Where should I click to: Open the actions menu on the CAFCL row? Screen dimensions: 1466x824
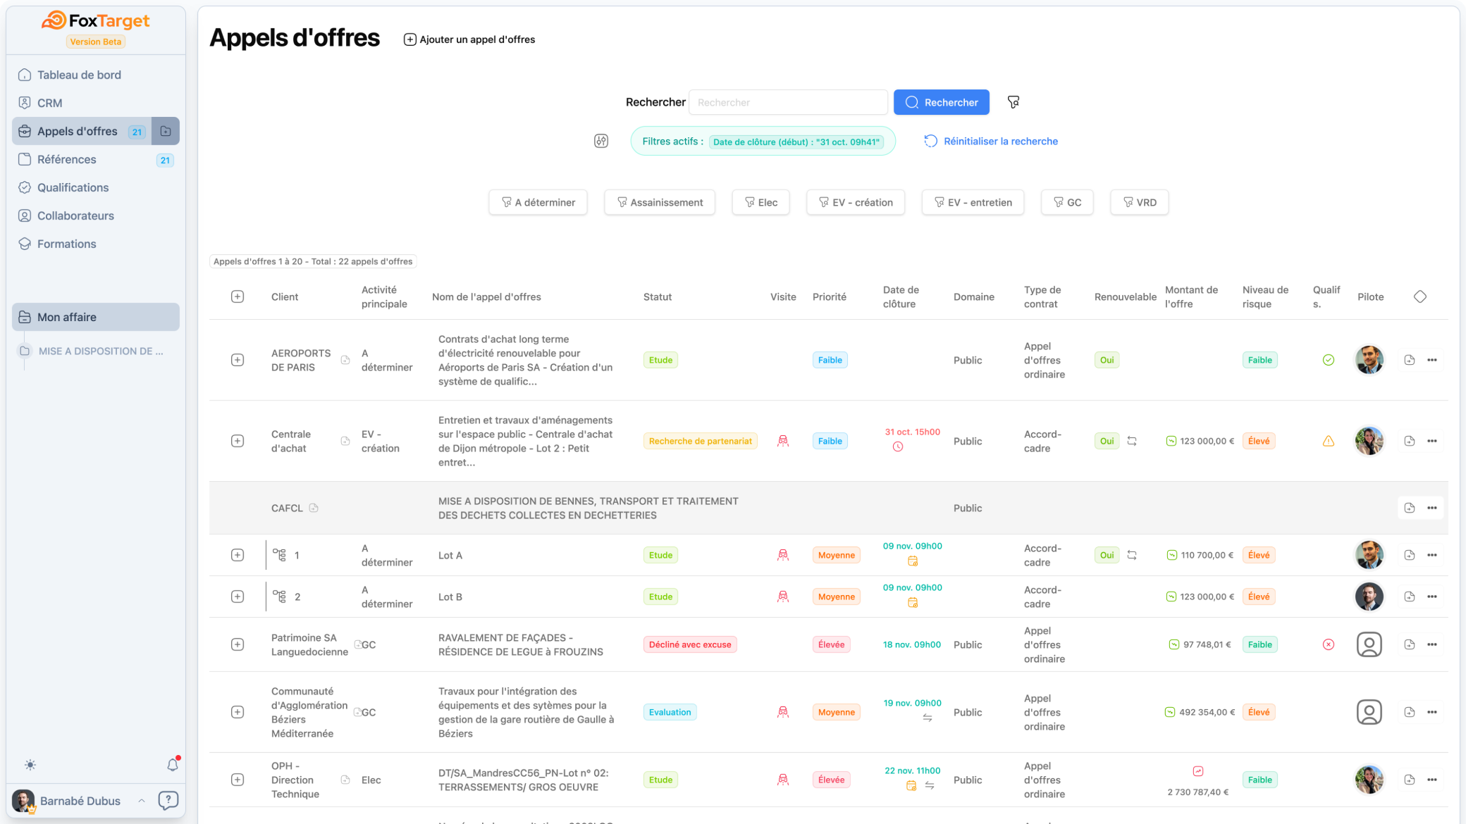(x=1432, y=507)
